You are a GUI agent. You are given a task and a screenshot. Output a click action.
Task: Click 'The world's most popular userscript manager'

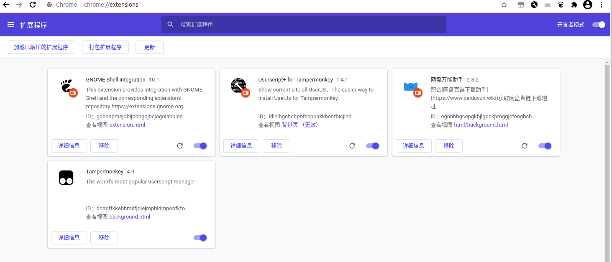click(141, 182)
